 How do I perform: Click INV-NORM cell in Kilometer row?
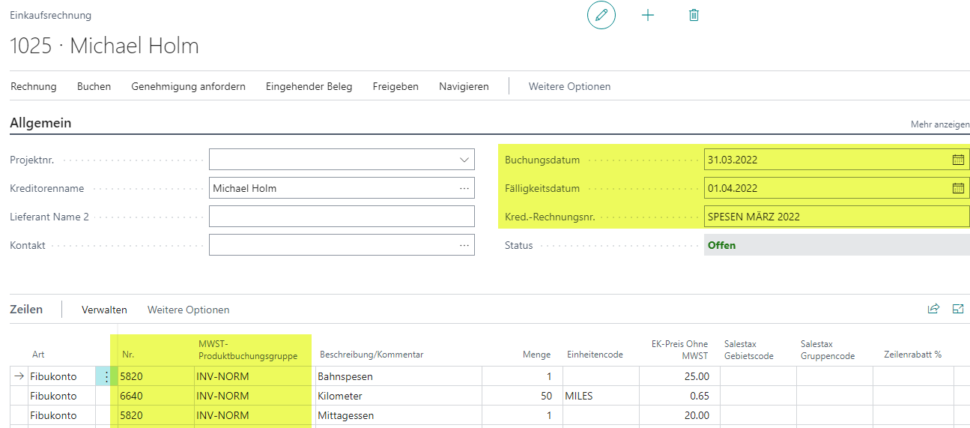(254, 396)
